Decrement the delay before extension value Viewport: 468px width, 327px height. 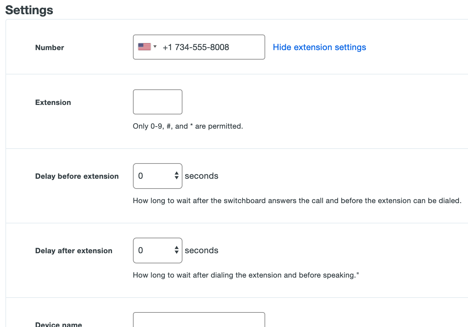pos(177,178)
